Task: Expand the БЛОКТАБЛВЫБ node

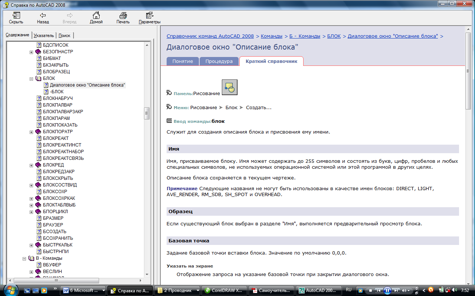Action: [32, 205]
